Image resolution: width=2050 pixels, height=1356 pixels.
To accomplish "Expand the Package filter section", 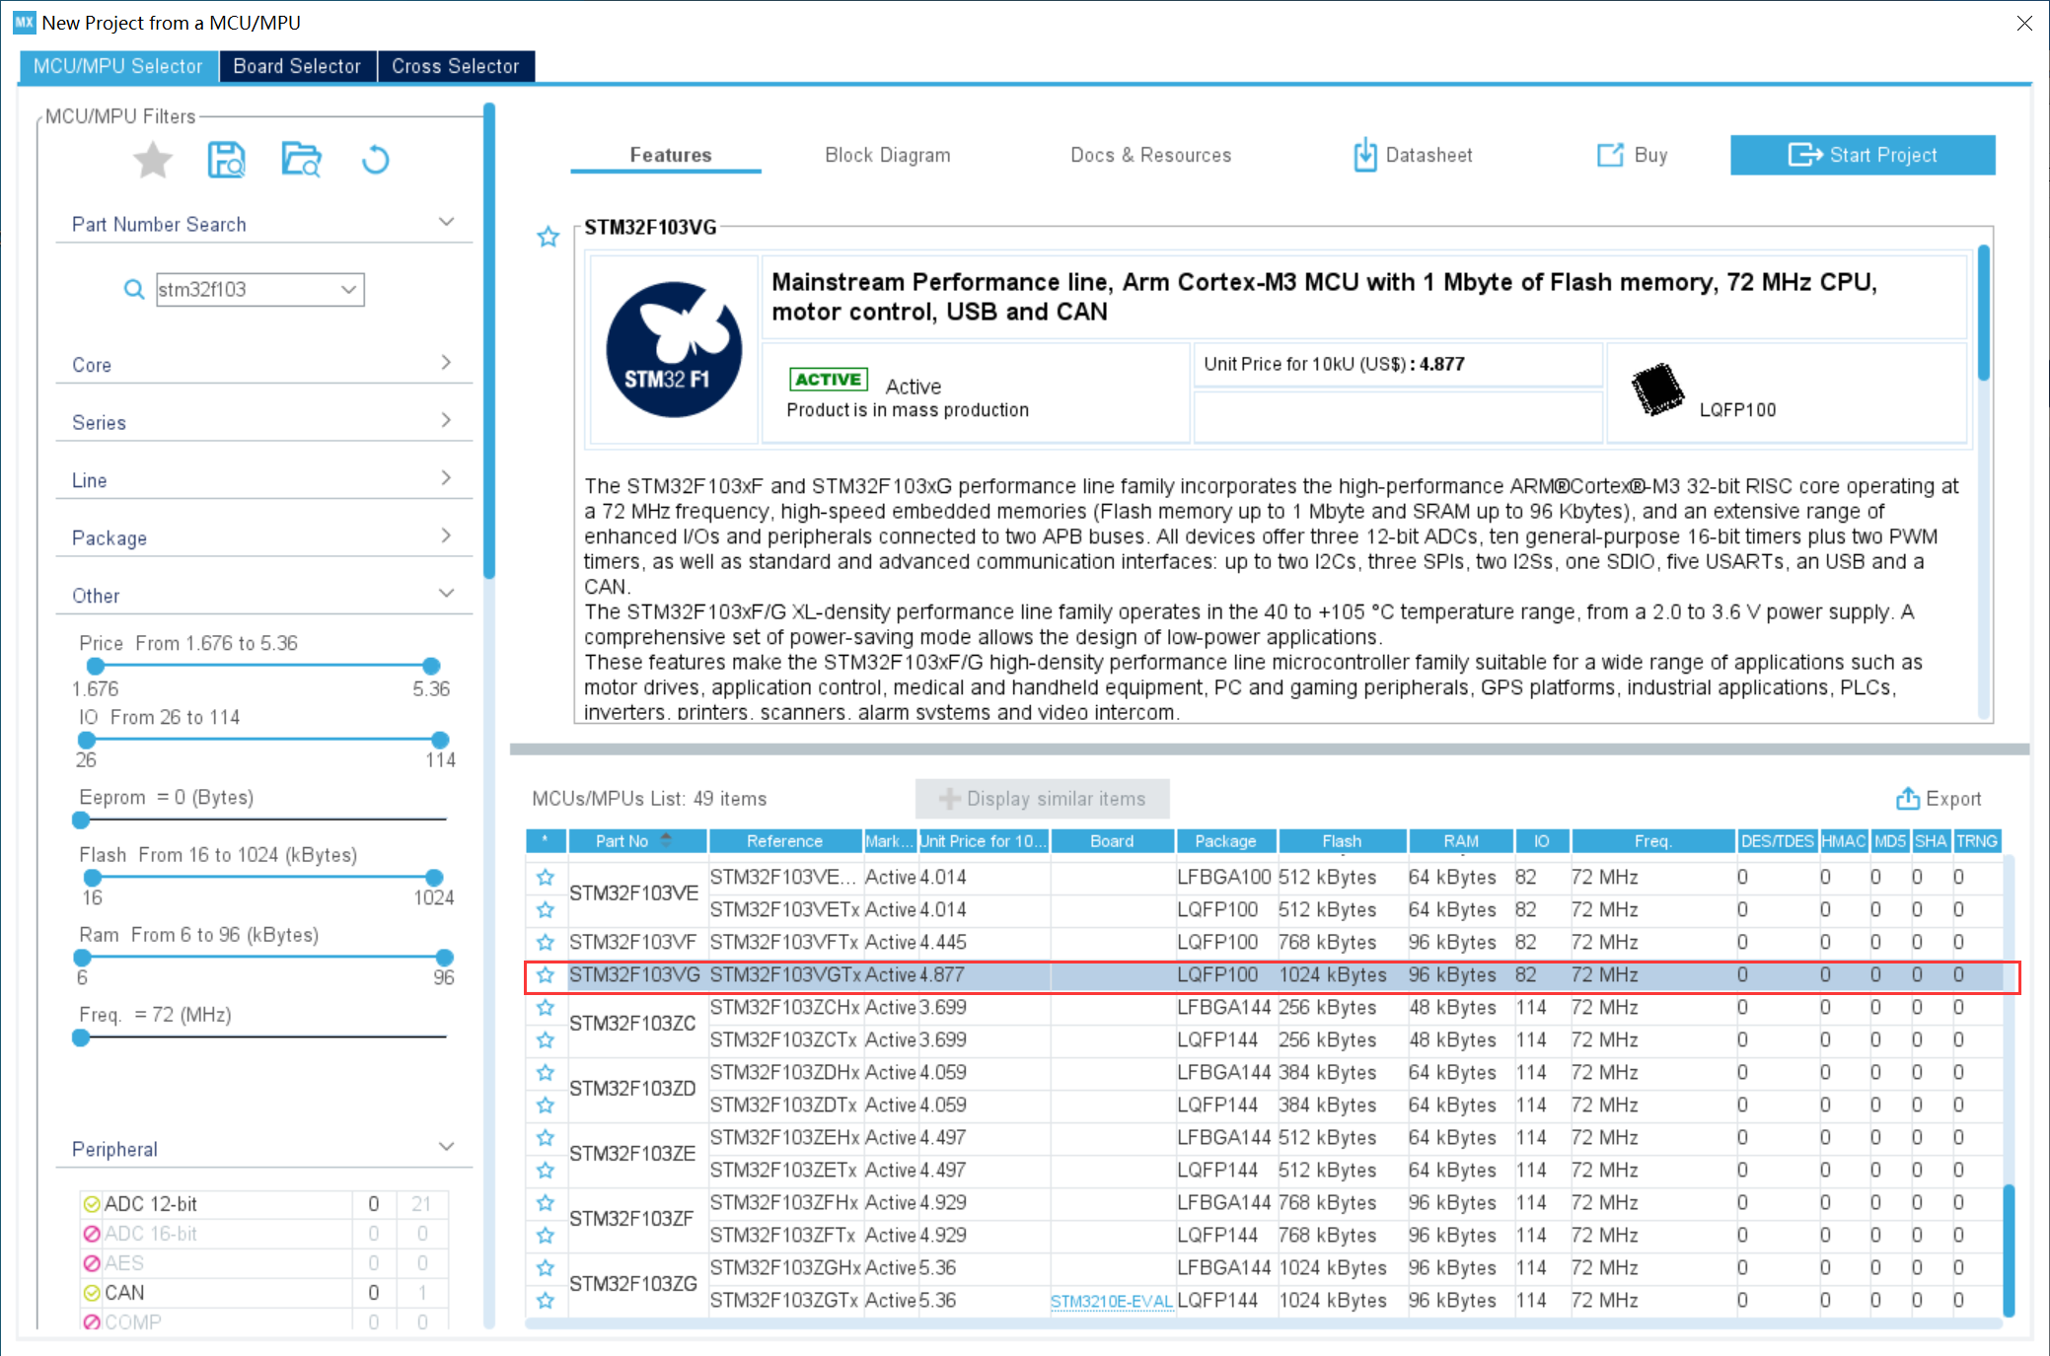I will (446, 536).
